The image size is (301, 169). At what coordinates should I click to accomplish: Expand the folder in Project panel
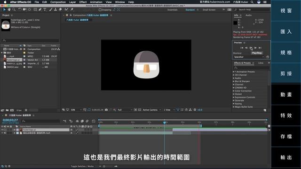[x=2, y=53]
